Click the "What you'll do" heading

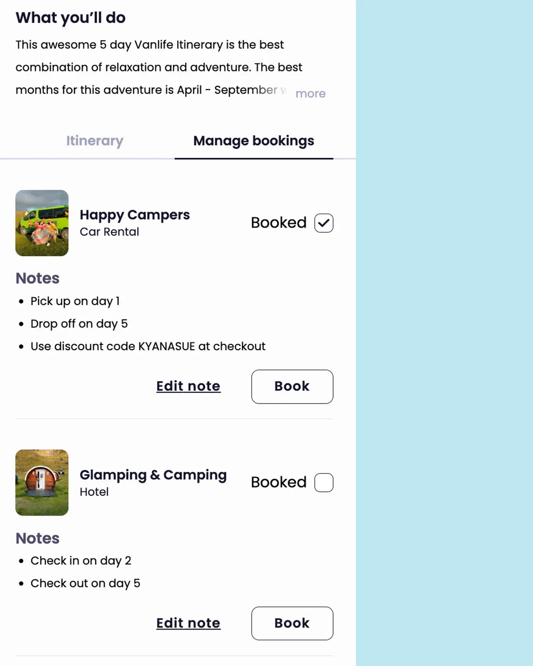coord(71,18)
